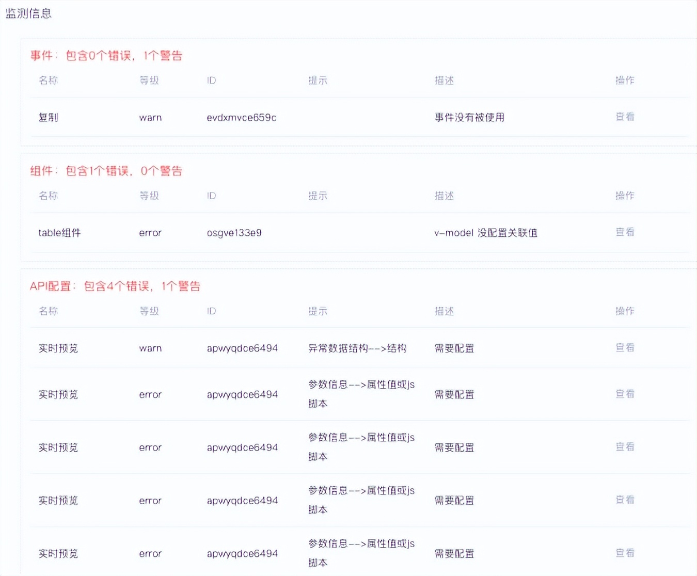
Task: Click the description 事件没有被使用
Action: pos(469,118)
